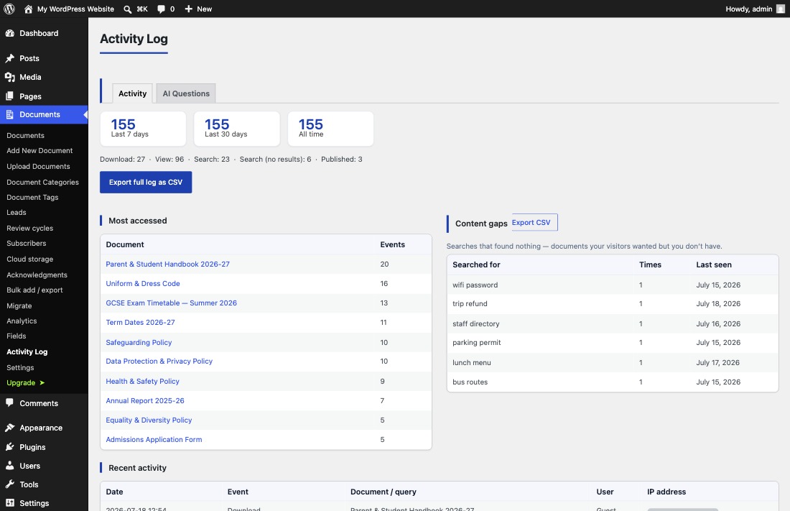This screenshot has width=790, height=511.
Task: Click the Media icon in sidebar
Action: coord(9,77)
